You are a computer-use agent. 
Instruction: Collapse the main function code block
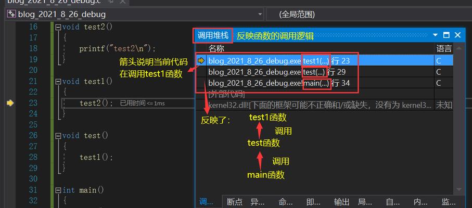[x=58, y=190]
